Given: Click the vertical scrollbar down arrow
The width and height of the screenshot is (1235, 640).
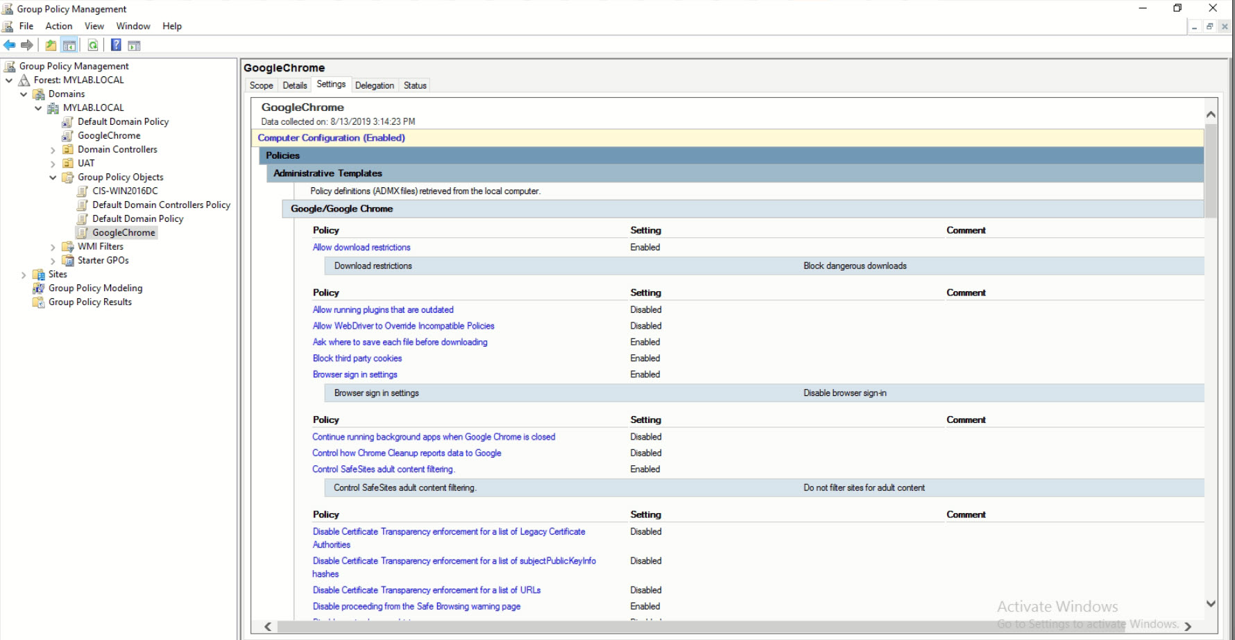Looking at the screenshot, I should [1211, 604].
